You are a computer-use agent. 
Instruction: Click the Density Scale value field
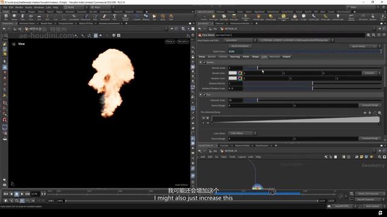tap(235, 68)
